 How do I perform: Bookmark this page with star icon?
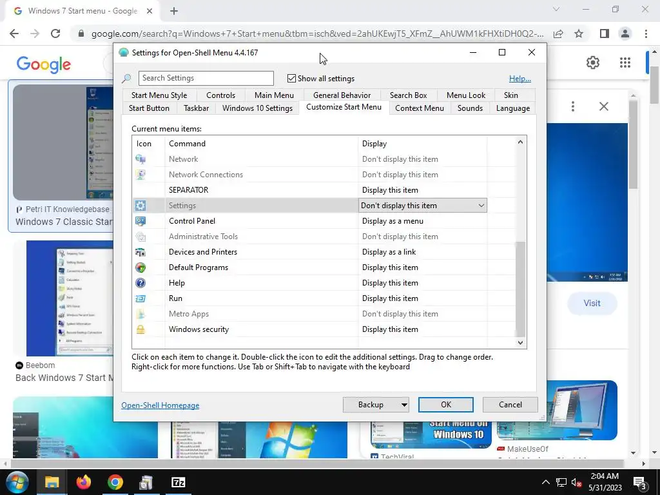click(579, 34)
